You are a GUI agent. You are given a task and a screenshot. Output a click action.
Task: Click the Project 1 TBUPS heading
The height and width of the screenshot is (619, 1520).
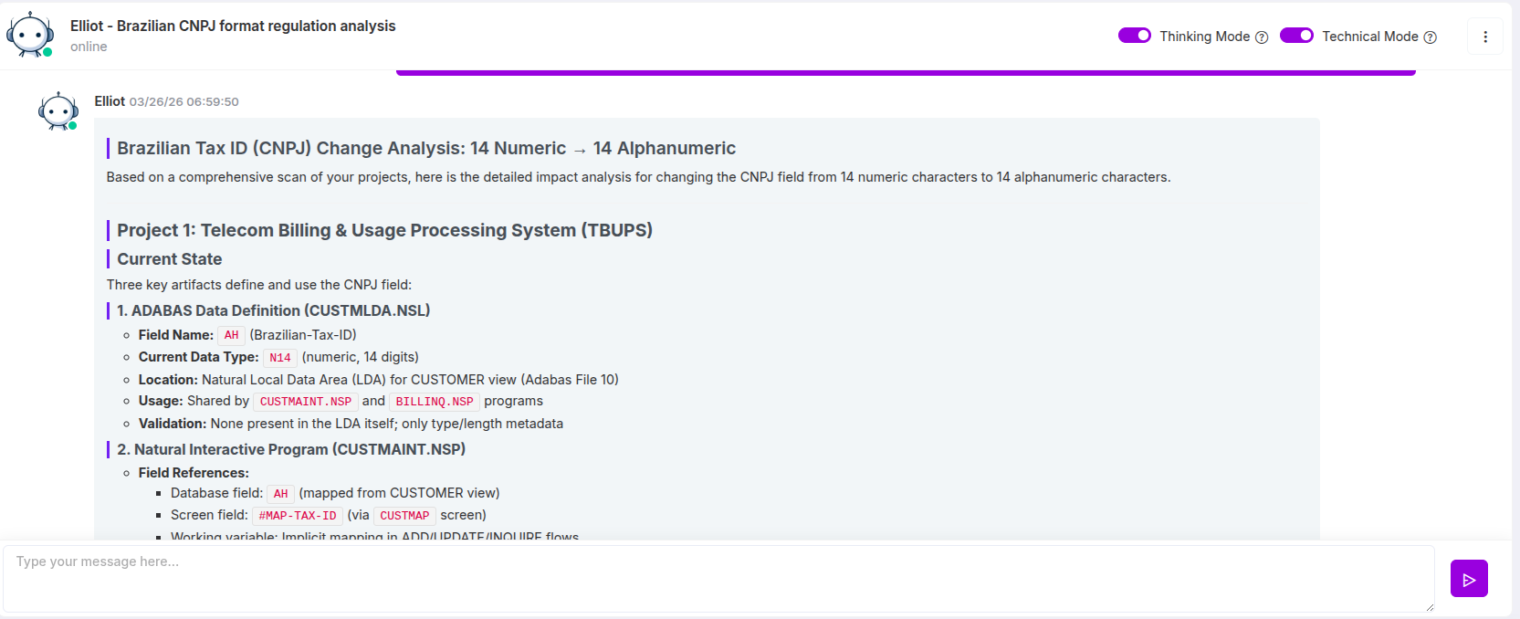384,230
